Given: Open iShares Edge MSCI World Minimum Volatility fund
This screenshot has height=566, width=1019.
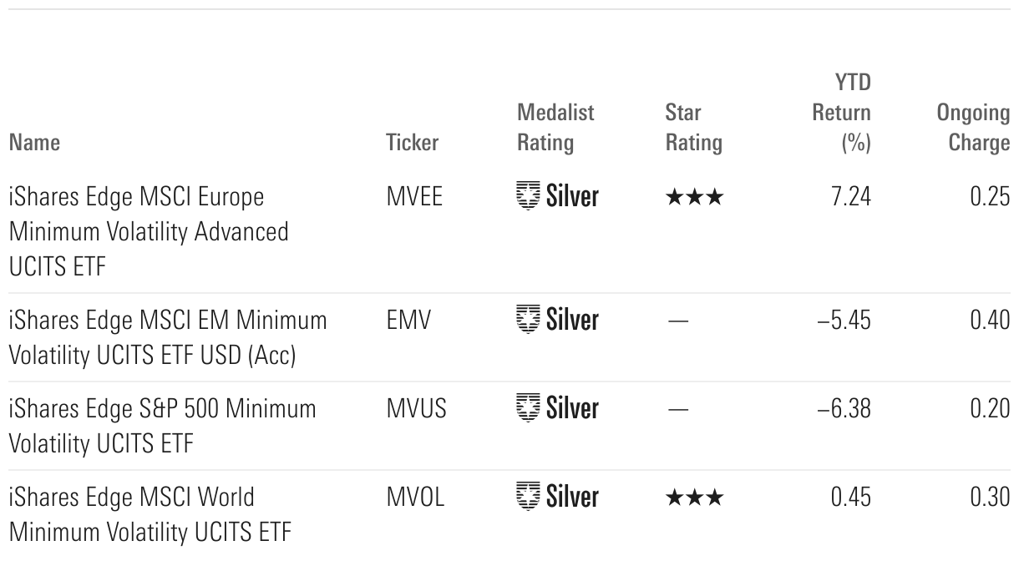Looking at the screenshot, I should [x=150, y=514].
